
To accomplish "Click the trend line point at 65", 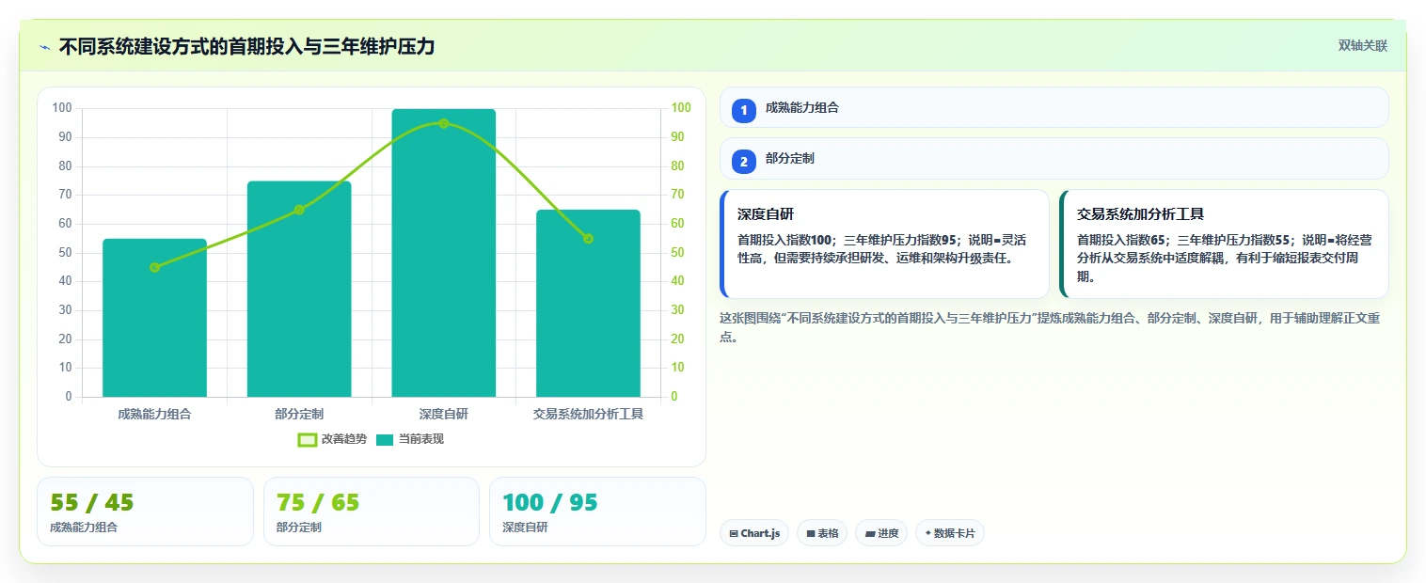I will tap(299, 210).
